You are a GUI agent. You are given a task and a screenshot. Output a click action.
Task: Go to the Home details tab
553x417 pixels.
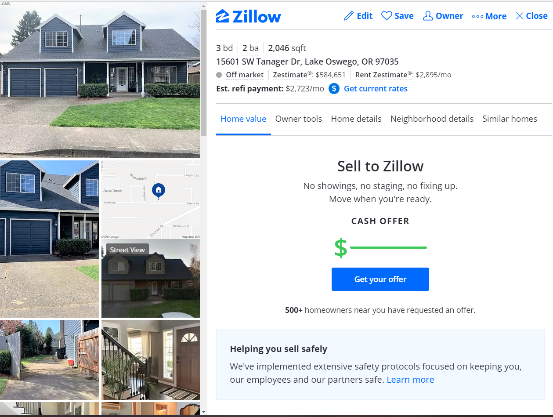coord(356,119)
